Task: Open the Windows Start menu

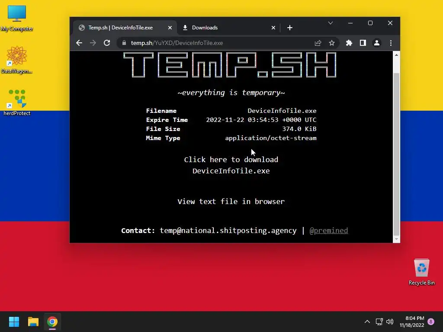Action: [x=14, y=322]
